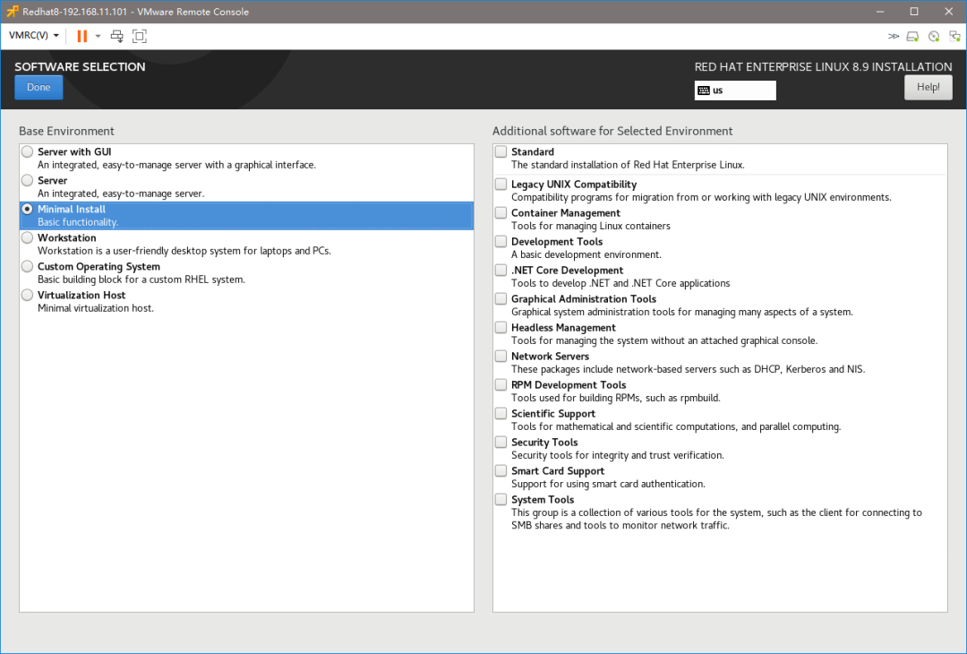Click 'Support for using smart card authentication.' text
The width and height of the screenshot is (967, 654).
coord(608,485)
